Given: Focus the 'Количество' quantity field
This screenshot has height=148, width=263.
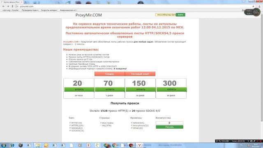Looking at the screenshot, I should point(169,123).
